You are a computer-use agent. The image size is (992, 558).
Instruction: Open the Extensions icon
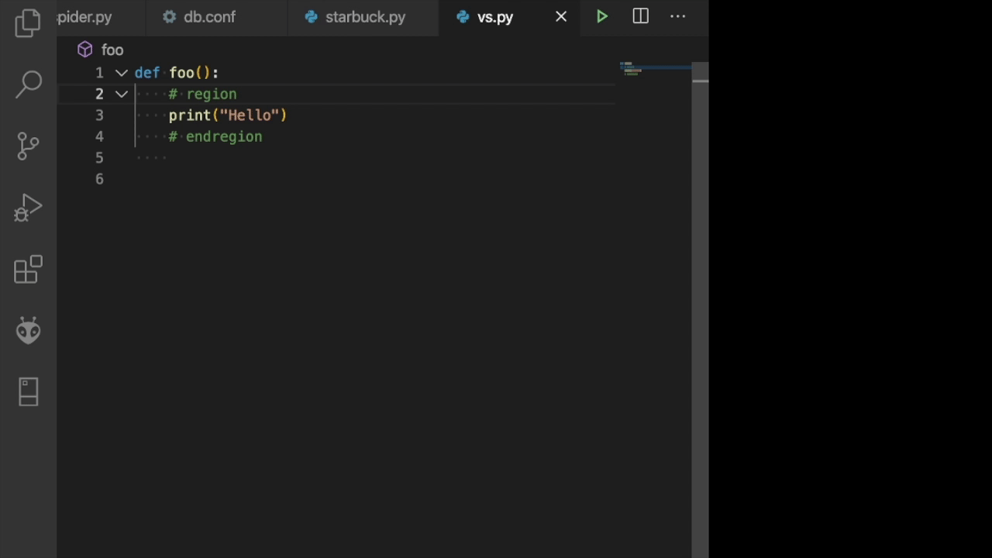click(x=28, y=270)
